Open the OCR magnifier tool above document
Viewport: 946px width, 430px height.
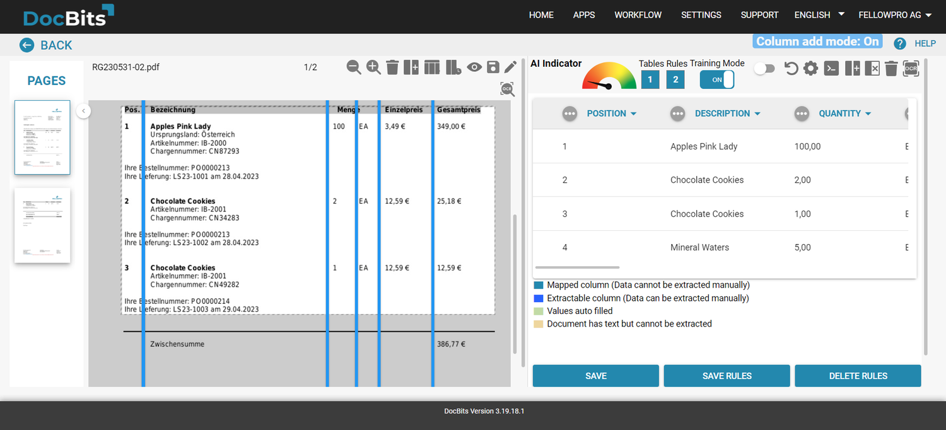coord(508,89)
